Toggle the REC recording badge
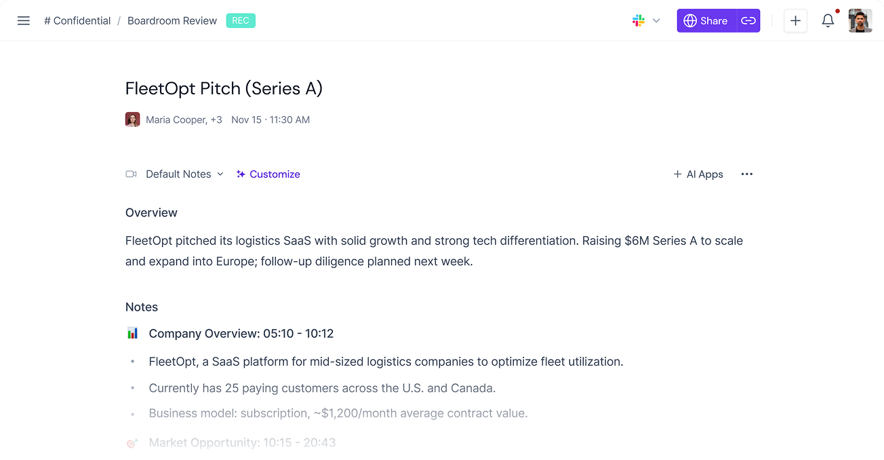 241,20
